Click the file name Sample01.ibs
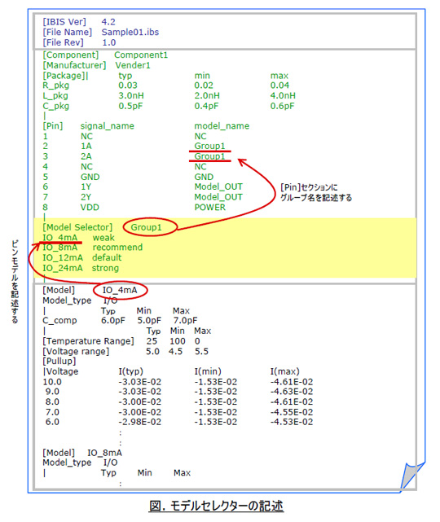The image size is (440, 522). click(x=130, y=33)
